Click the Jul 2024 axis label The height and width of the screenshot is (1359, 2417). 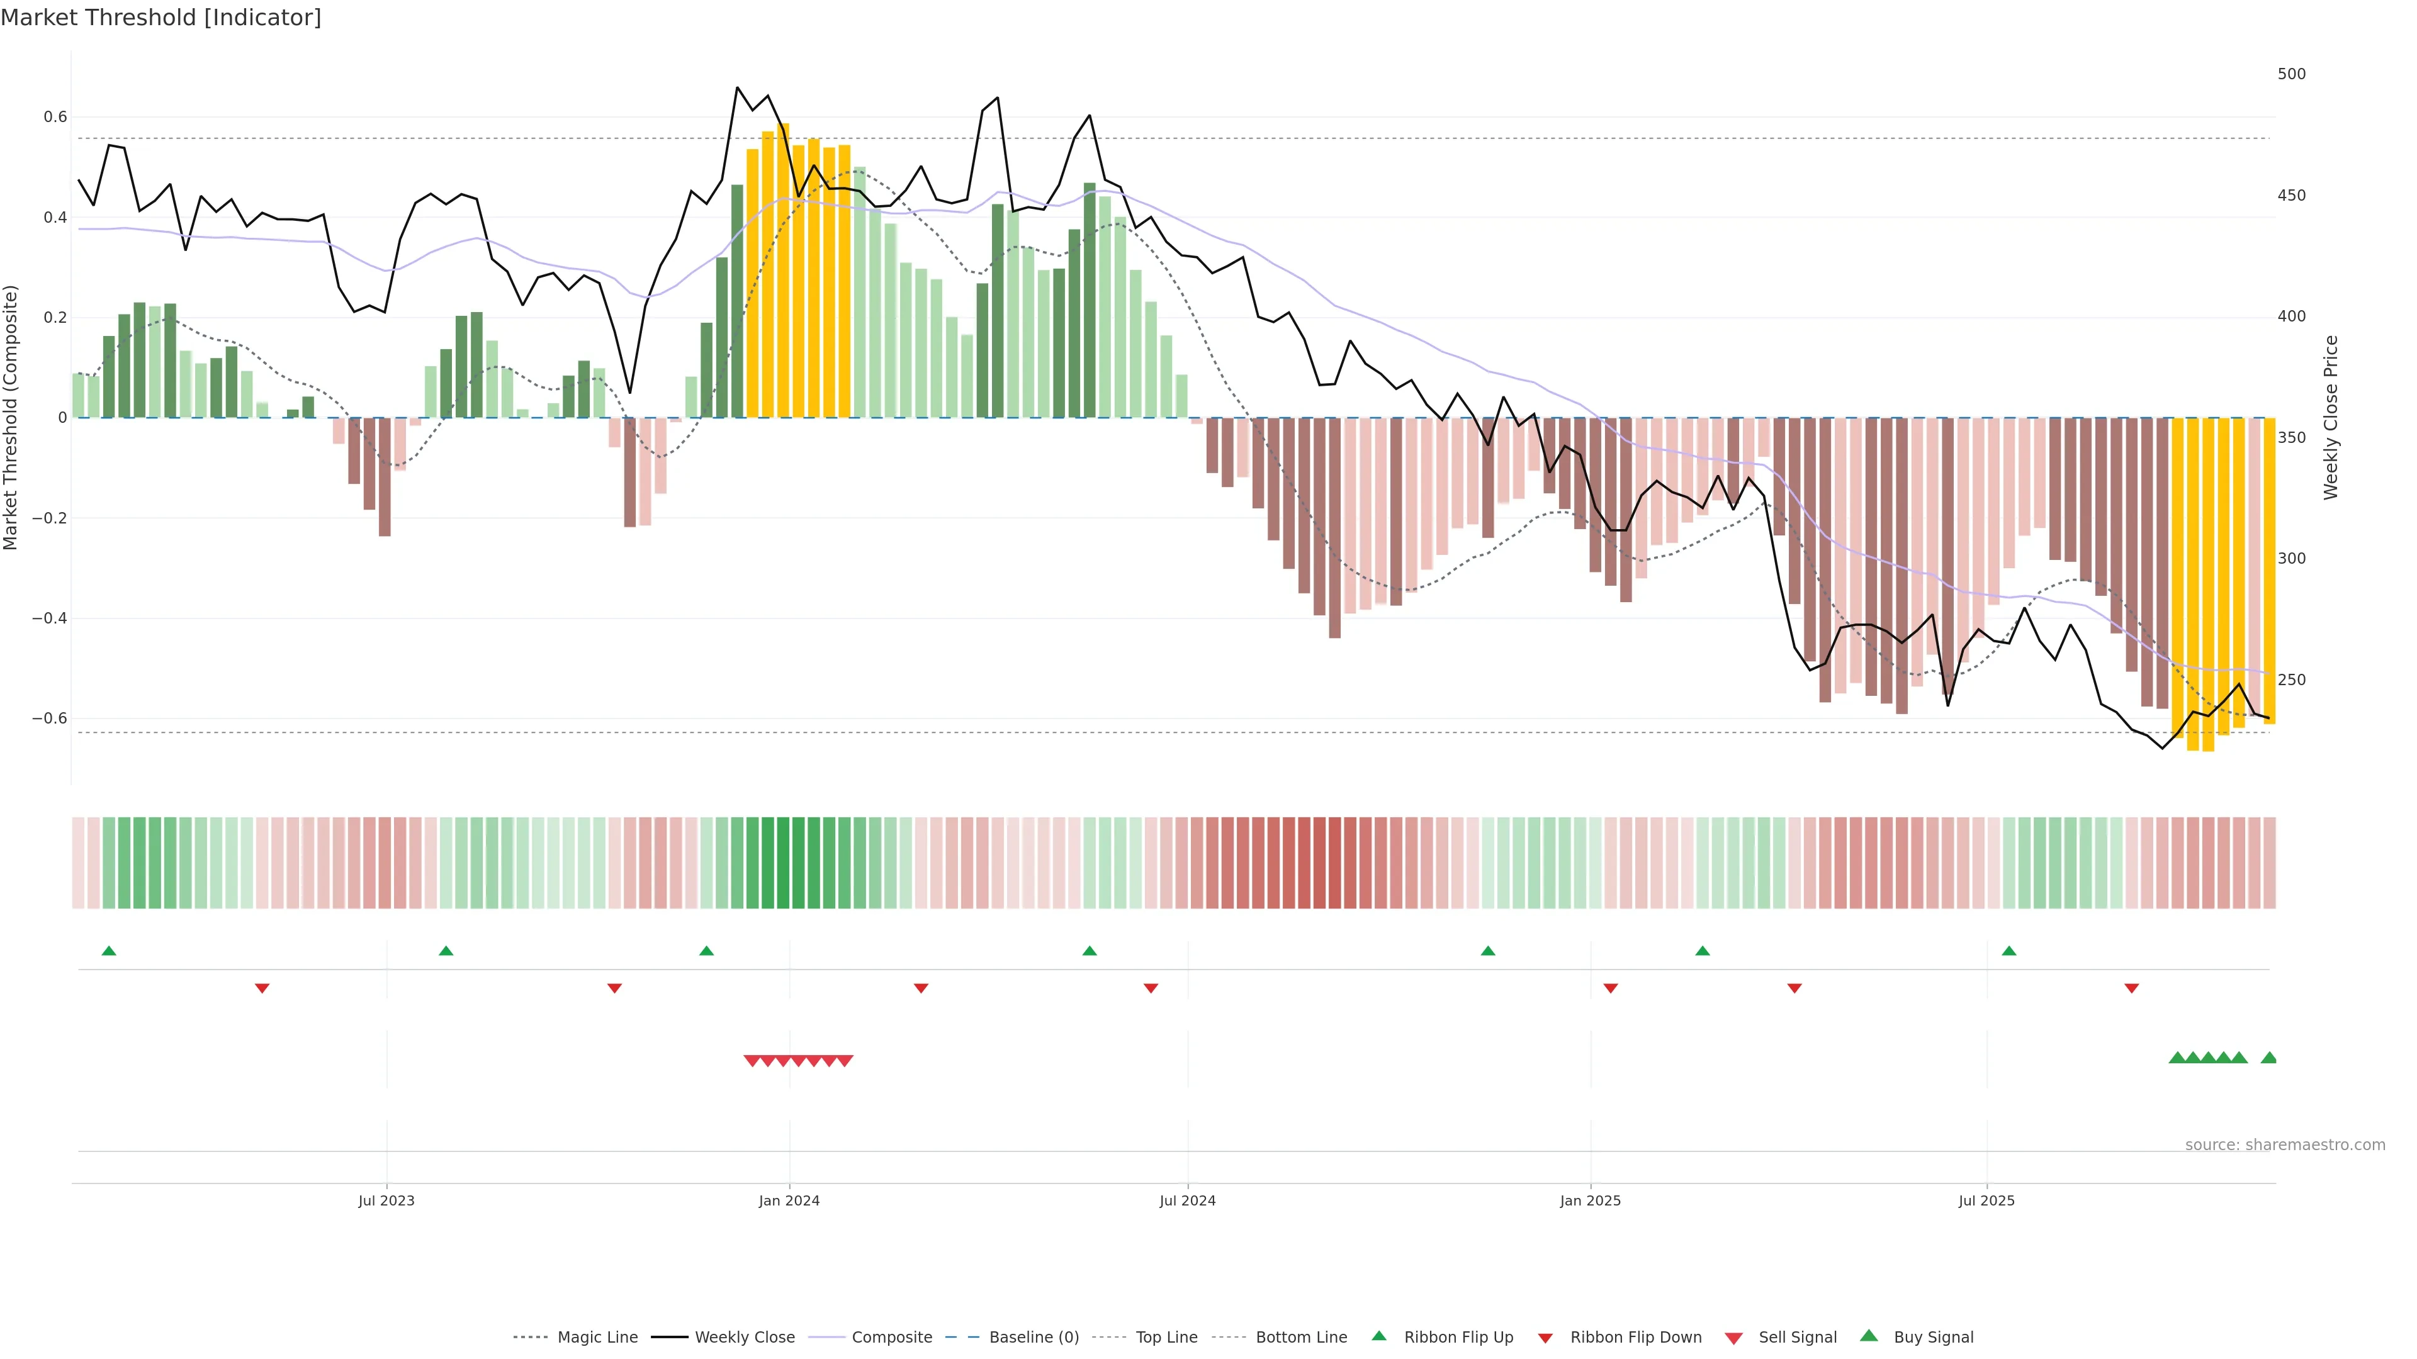1187,1200
